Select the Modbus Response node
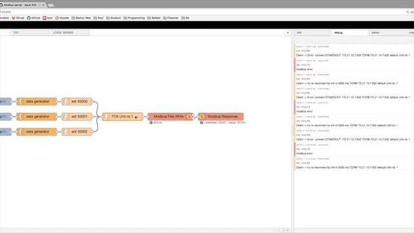414x233 pixels. pos(221,116)
